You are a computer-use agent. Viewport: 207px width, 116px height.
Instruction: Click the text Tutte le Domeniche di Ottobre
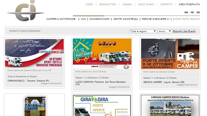pos(22,76)
